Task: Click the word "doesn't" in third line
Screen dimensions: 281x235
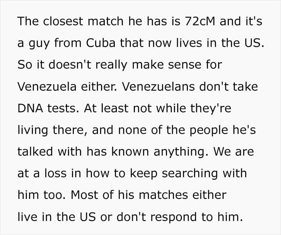Action: coord(70,65)
